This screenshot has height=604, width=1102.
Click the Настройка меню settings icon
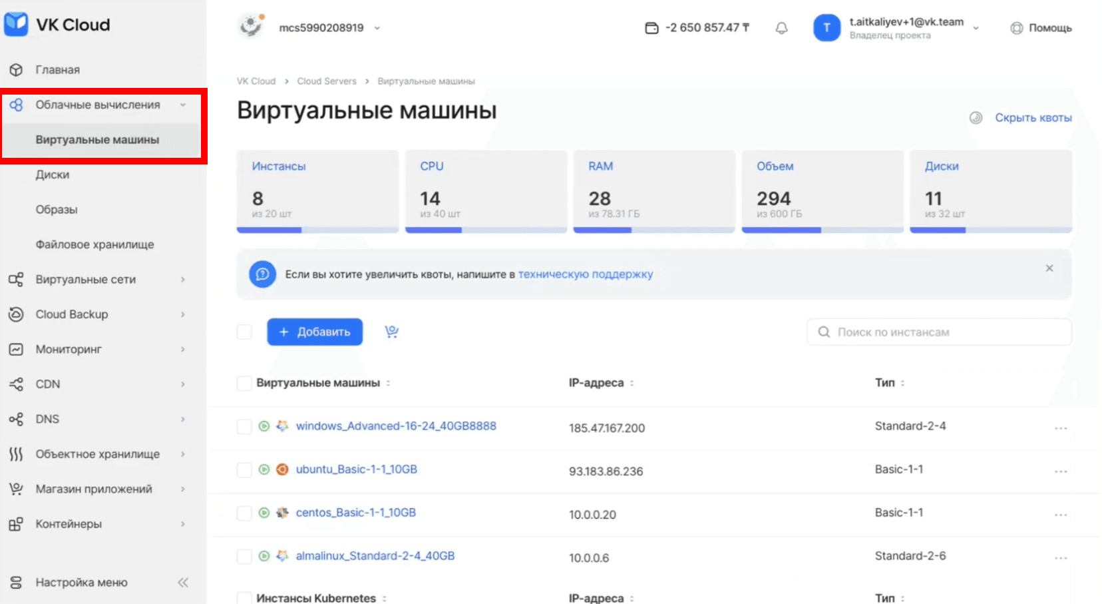[16, 583]
